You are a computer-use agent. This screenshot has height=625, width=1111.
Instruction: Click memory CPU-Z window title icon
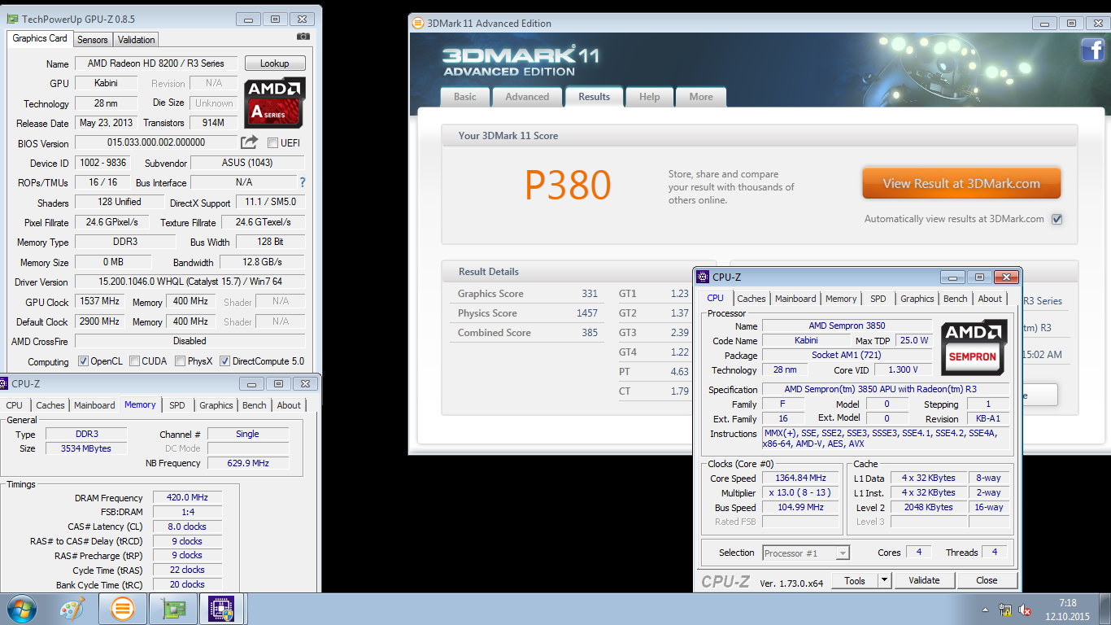pyautogui.click(x=5, y=383)
